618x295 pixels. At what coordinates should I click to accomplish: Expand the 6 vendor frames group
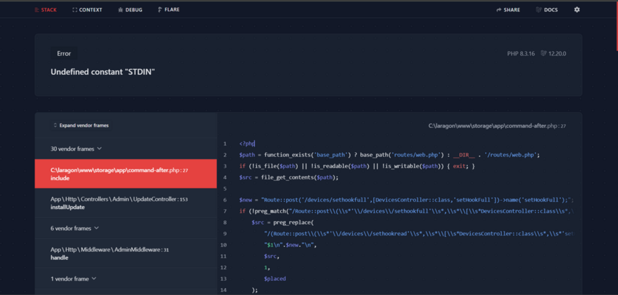[125, 228]
